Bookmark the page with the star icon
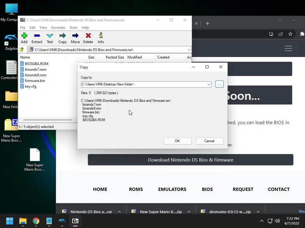Image resolution: width=305 pixels, height=228 pixels. tap(290, 34)
